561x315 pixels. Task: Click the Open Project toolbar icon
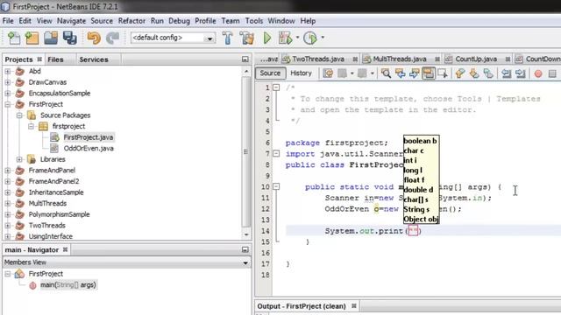pos(51,38)
